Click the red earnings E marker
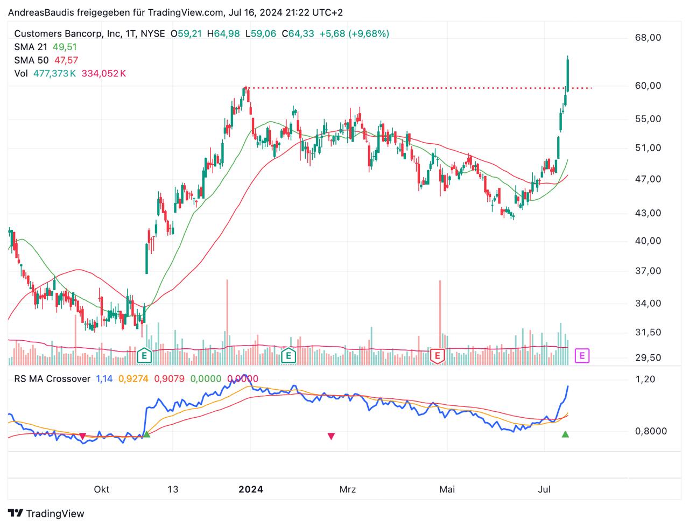 (x=437, y=355)
